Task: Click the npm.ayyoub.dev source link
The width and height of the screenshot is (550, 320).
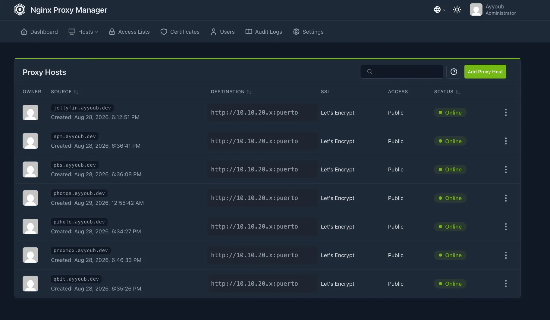Action: (x=75, y=137)
